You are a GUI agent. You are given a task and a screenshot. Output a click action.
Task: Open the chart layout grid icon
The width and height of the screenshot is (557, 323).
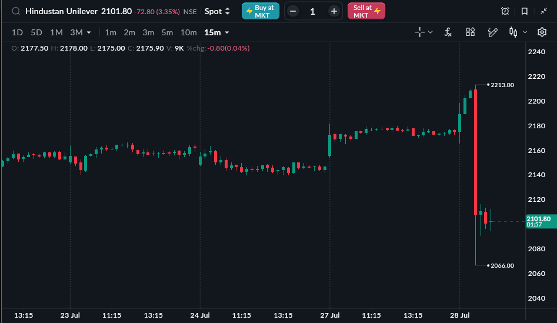pos(471,32)
